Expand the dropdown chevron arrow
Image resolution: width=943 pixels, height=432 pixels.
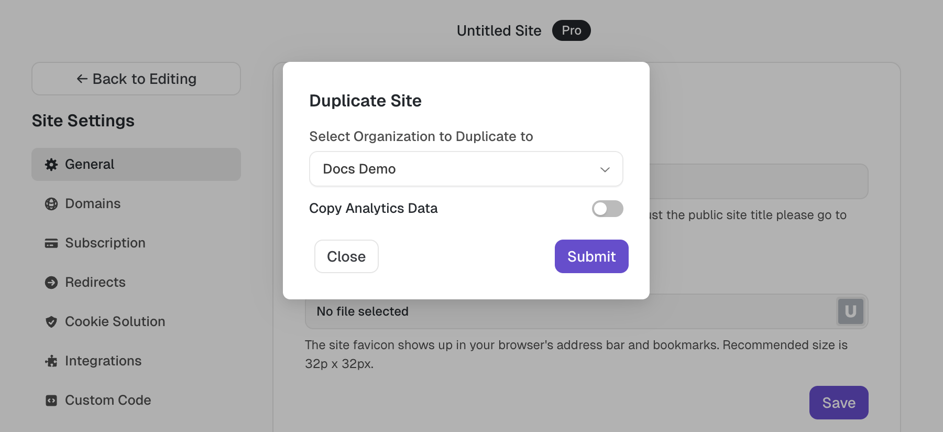(605, 169)
